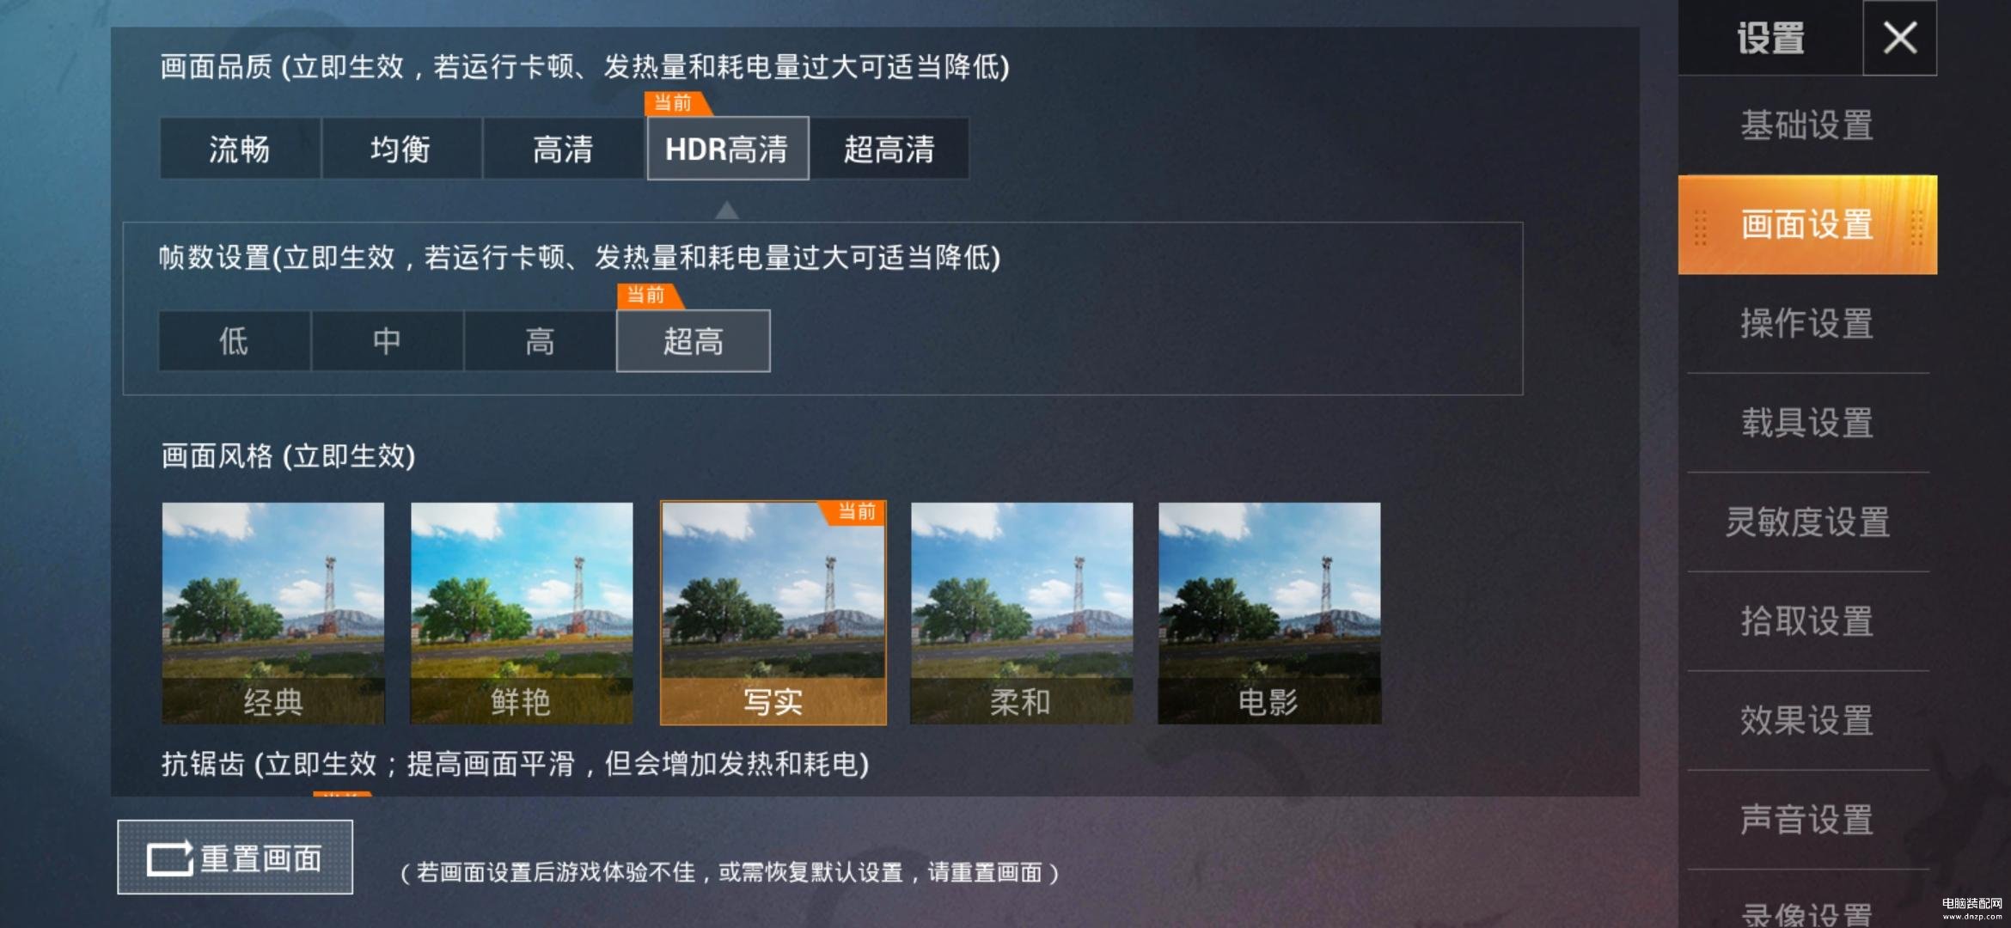This screenshot has height=928, width=2011.
Task: Pick the 经典 style thumbnail
Action: tap(273, 614)
